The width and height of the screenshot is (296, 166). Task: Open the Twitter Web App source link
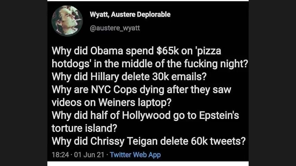coord(135,155)
